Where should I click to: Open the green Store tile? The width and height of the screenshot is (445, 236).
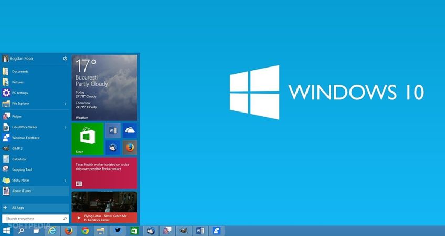pos(88,139)
